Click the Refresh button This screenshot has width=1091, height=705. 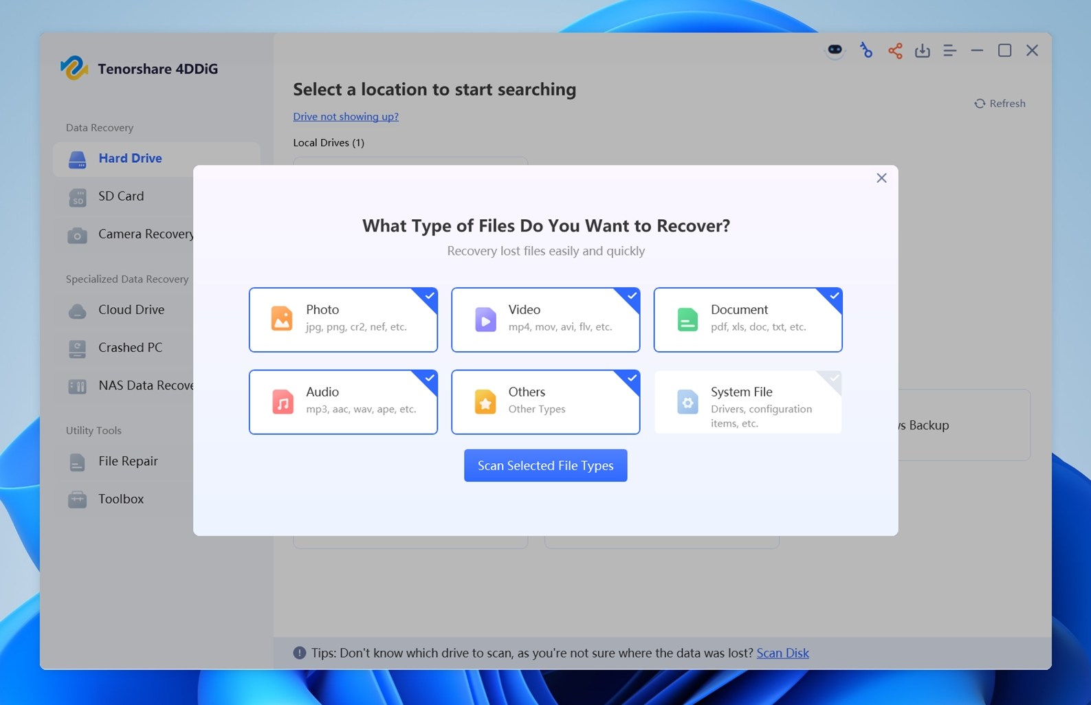1000,104
